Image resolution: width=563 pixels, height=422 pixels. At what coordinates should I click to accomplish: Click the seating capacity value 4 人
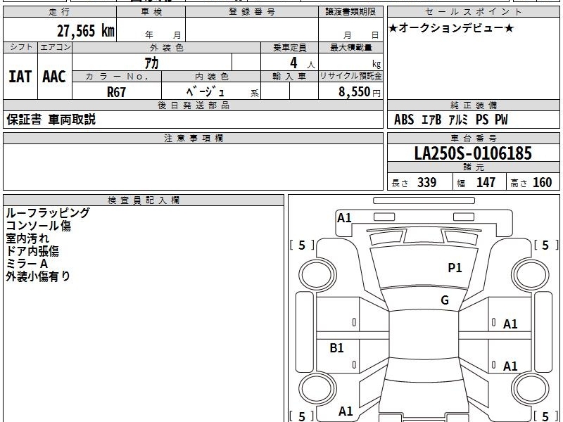point(302,63)
